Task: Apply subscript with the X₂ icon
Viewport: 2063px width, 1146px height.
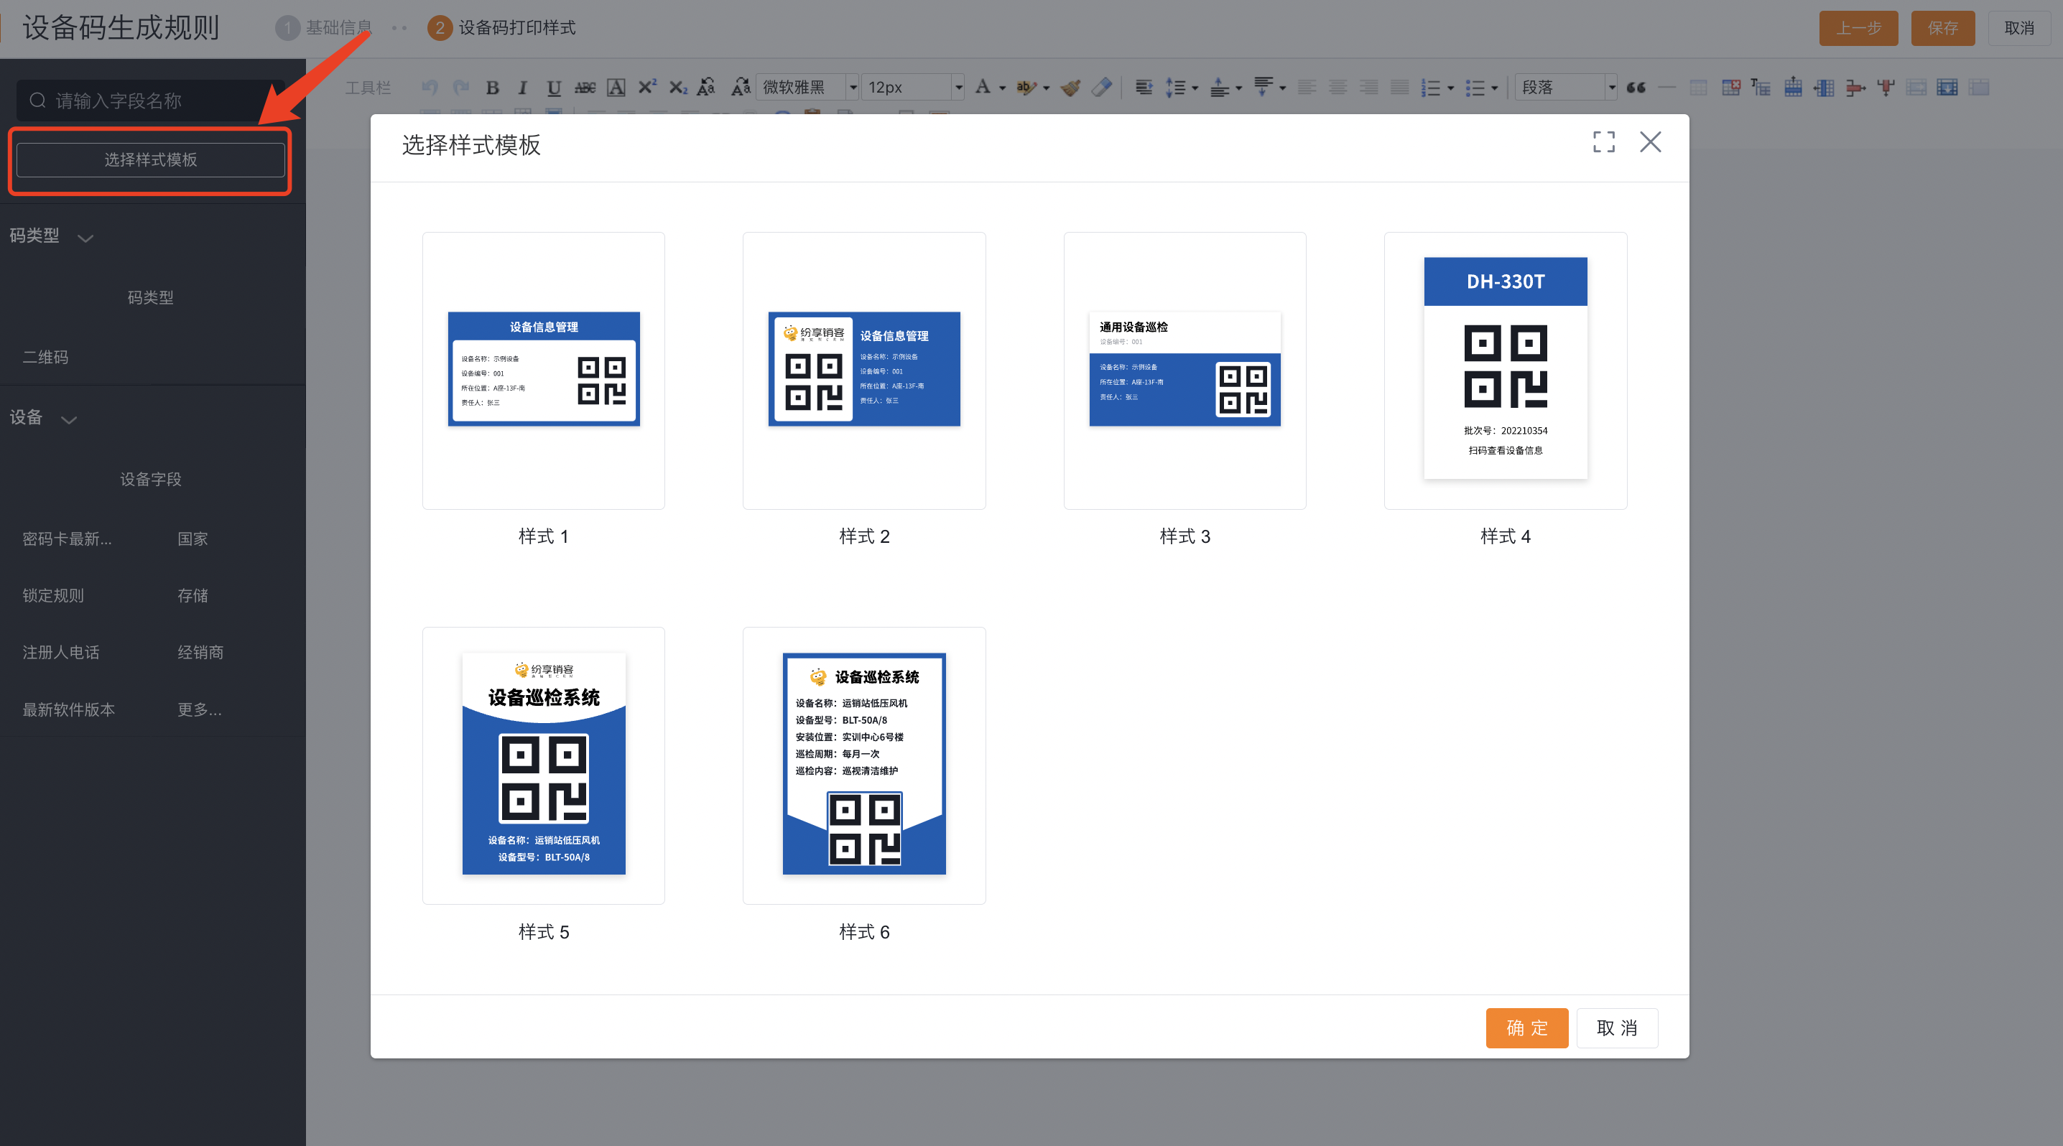Action: pyautogui.click(x=678, y=87)
